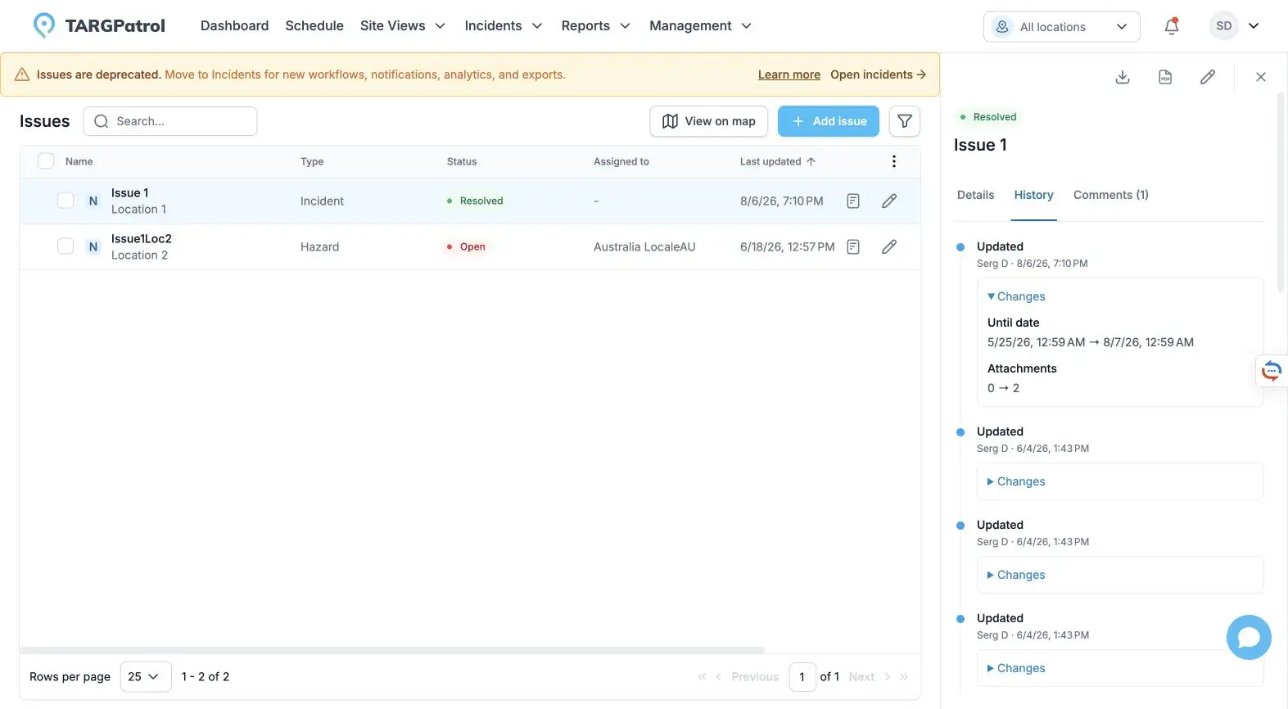Check the Issue 1 row checkbox
The width and height of the screenshot is (1288, 709).
point(66,201)
